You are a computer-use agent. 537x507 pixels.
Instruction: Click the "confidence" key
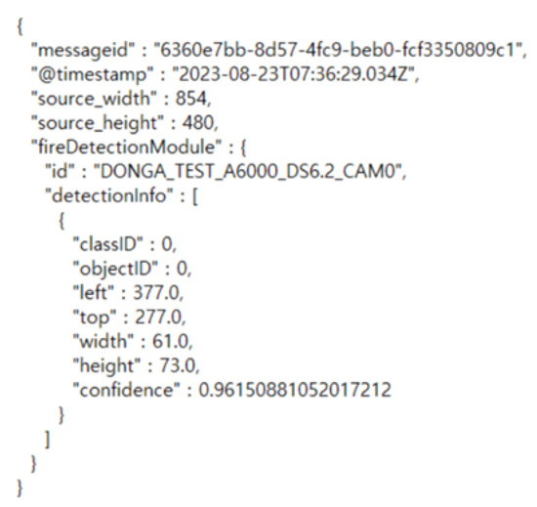126,390
